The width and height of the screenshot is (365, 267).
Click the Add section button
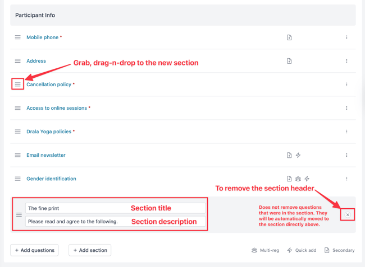[90, 250]
